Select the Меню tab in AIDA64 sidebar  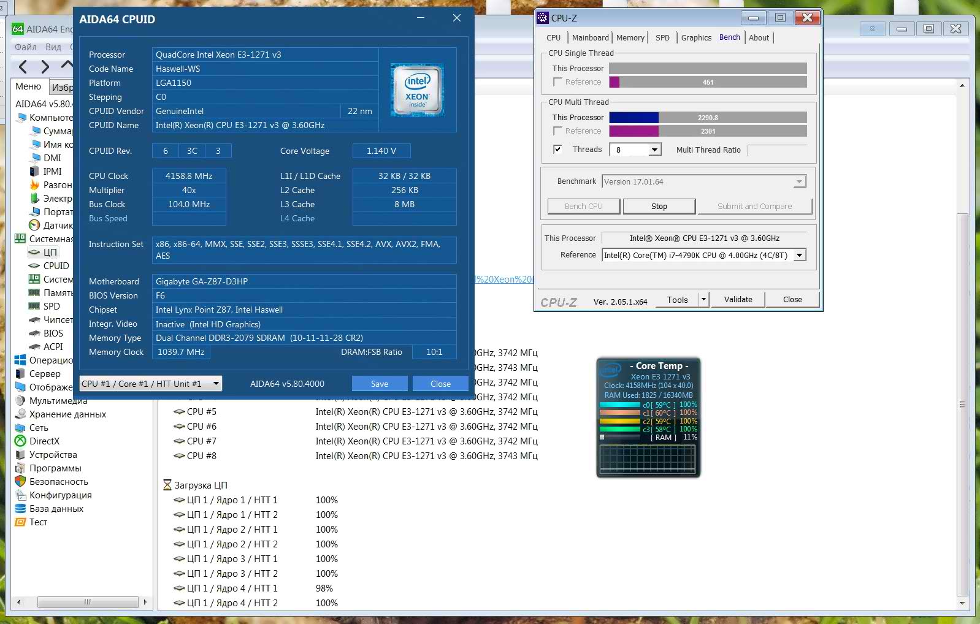pos(28,86)
